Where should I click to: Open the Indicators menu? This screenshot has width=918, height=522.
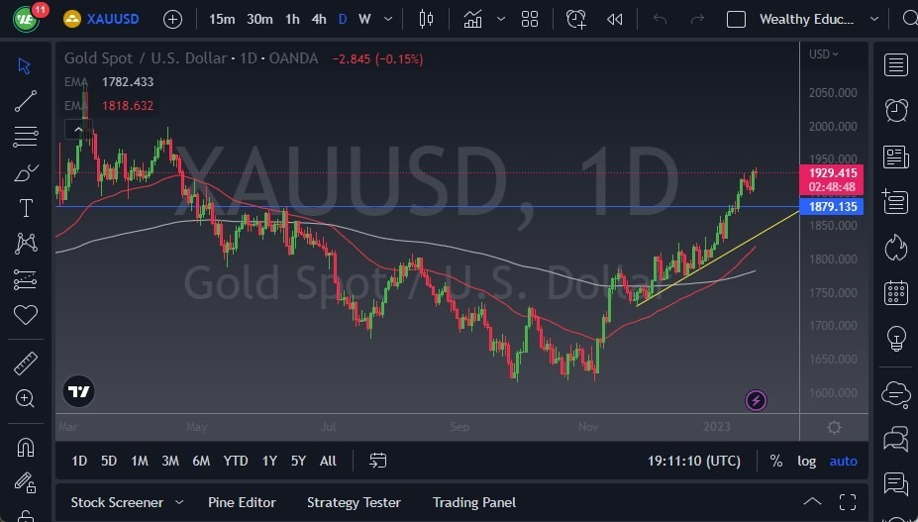coord(473,20)
